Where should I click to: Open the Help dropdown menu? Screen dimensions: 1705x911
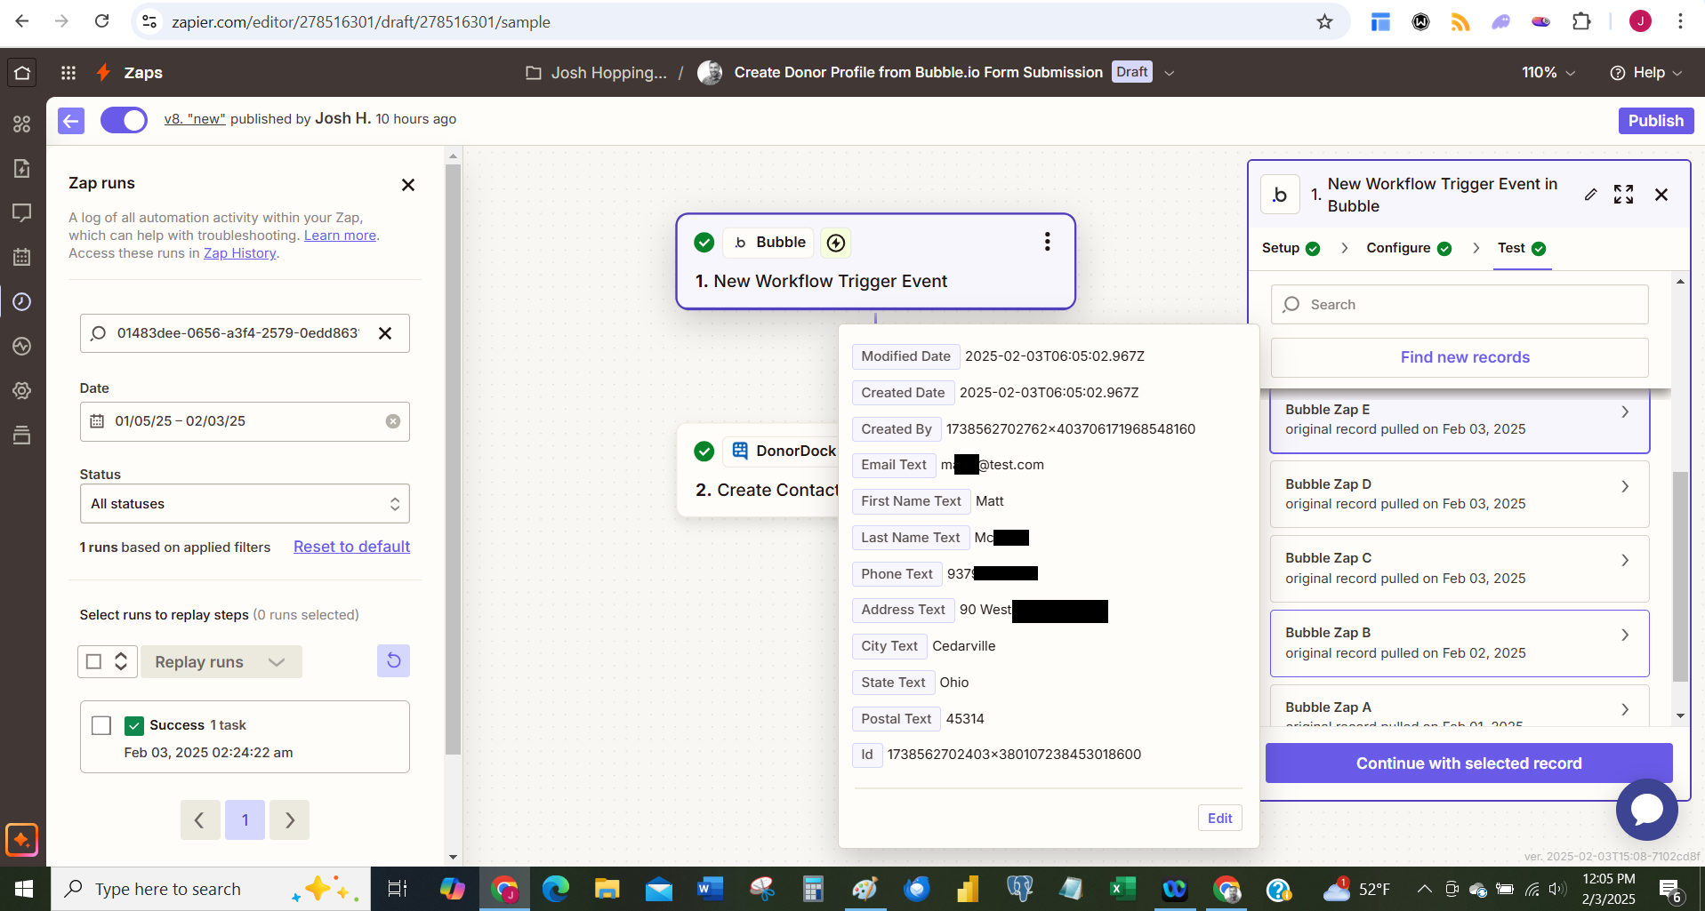[x=1646, y=73]
